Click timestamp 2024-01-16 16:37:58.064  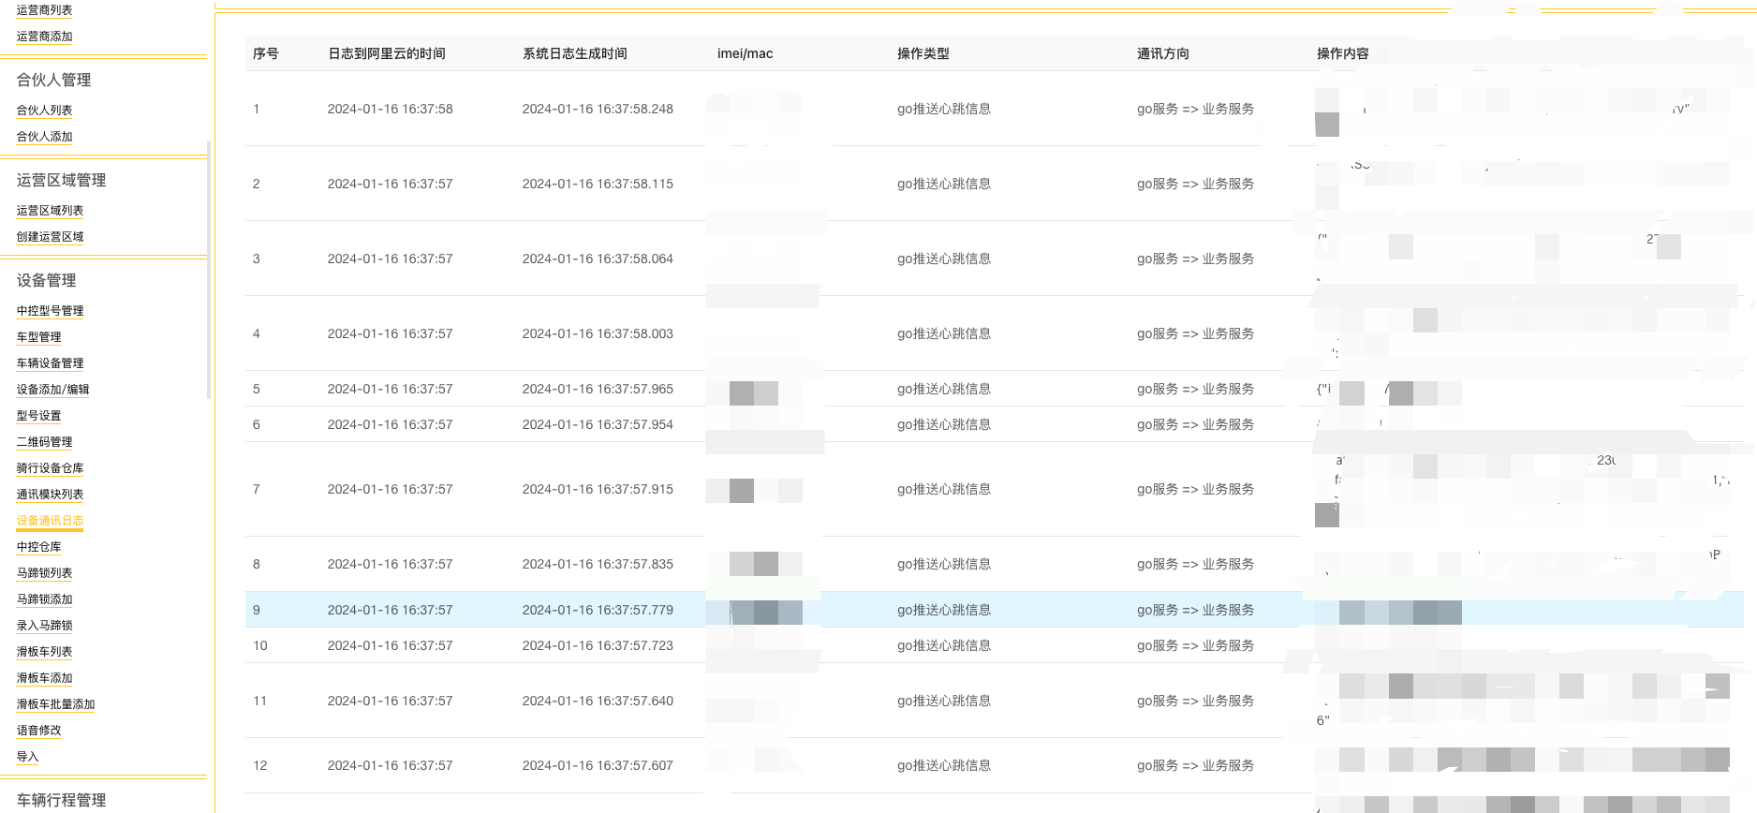click(x=598, y=259)
